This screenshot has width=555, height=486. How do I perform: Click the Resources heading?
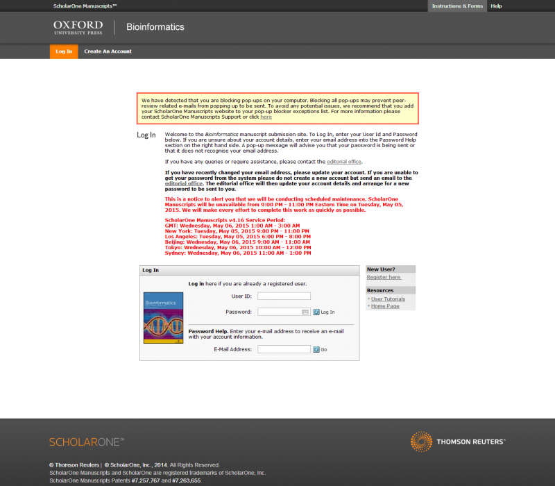tap(379, 290)
